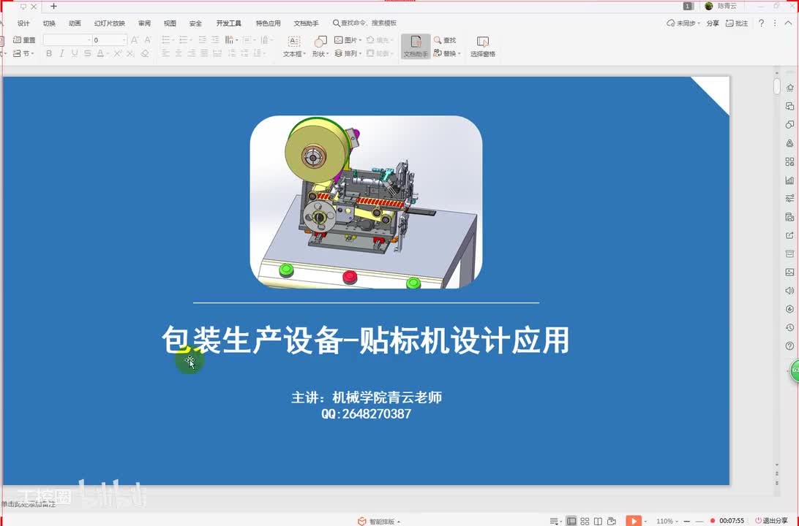Click the share export icon in sidebar
The image size is (799, 526).
[x=789, y=235]
